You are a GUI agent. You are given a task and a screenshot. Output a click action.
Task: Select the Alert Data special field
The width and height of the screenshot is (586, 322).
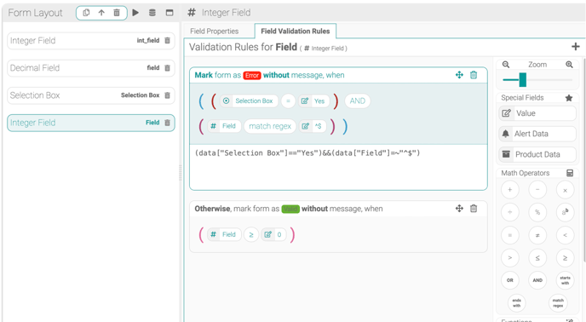click(537, 134)
